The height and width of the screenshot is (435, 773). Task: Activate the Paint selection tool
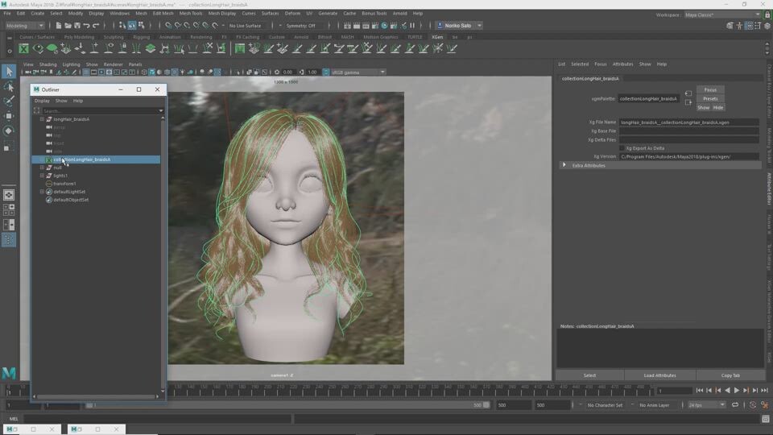click(9, 101)
